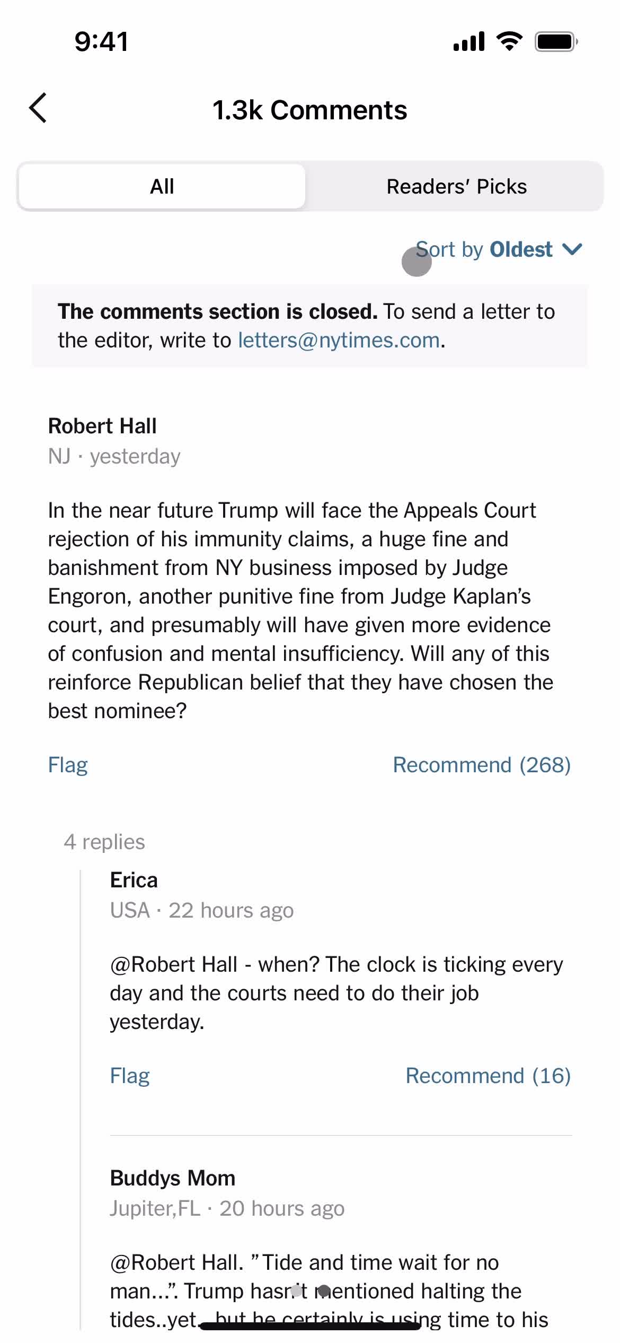
Task: Tap the battery status icon
Action: click(556, 41)
